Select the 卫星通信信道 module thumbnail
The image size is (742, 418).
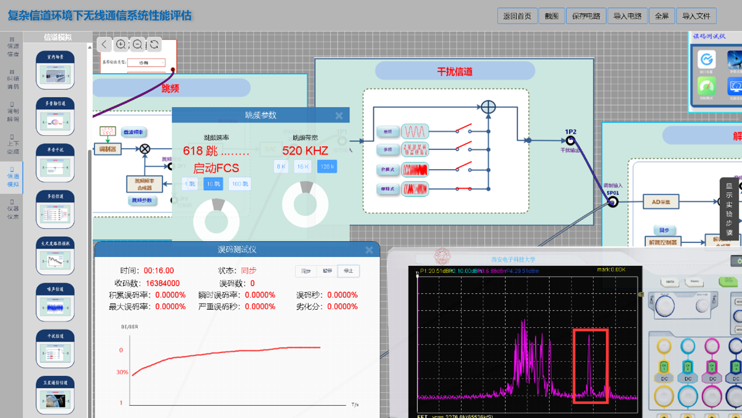coord(55,396)
